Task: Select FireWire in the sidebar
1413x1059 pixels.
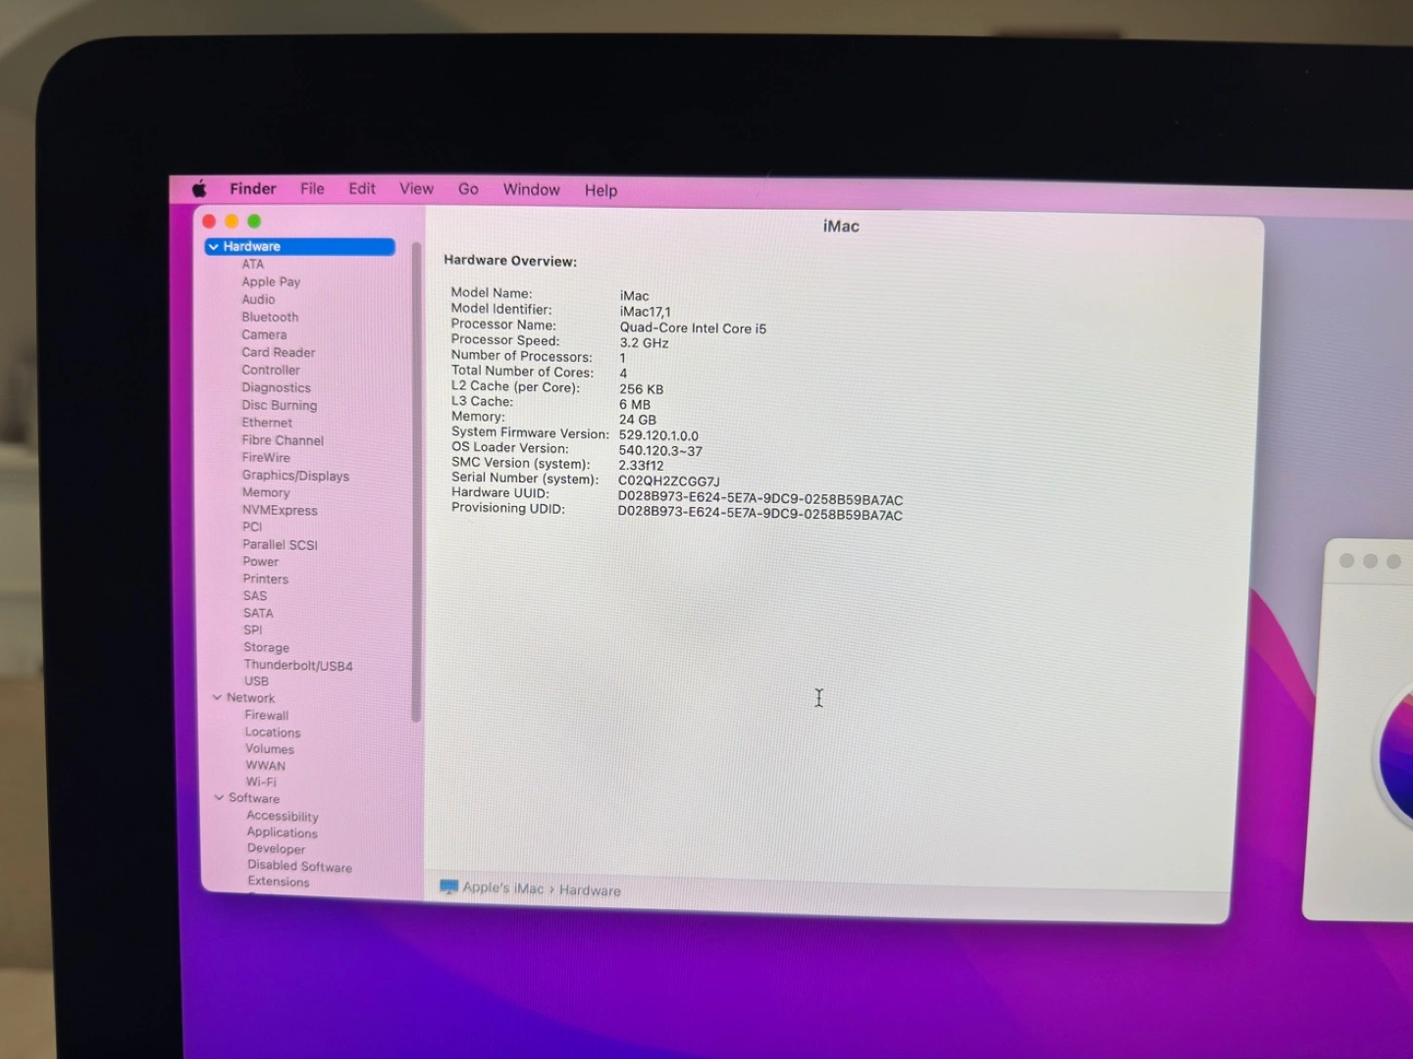Action: point(266,457)
